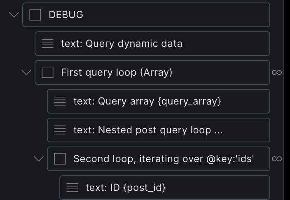The image size is (290, 200).
Task: Select the DEBUG element row
Action: [157, 15]
